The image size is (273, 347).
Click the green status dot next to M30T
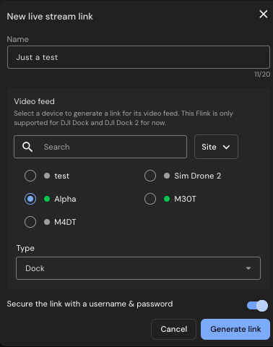pyautogui.click(x=167, y=199)
